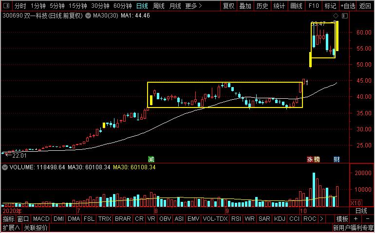Select the TRIX indicator
The image size is (375, 233).
105,219
